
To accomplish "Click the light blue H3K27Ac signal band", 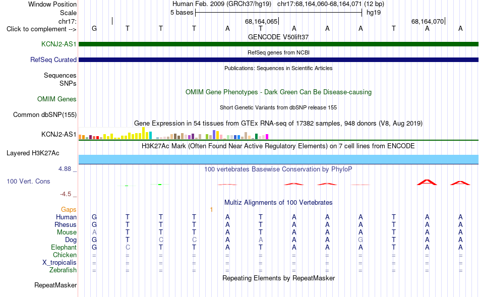I will coord(278,159).
